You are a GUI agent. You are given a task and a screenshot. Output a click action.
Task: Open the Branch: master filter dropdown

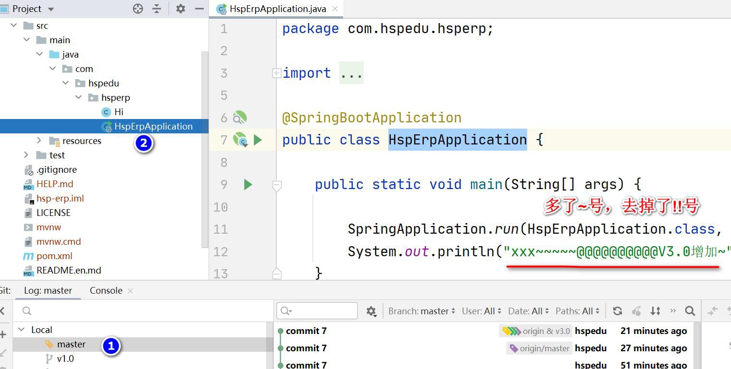421,311
